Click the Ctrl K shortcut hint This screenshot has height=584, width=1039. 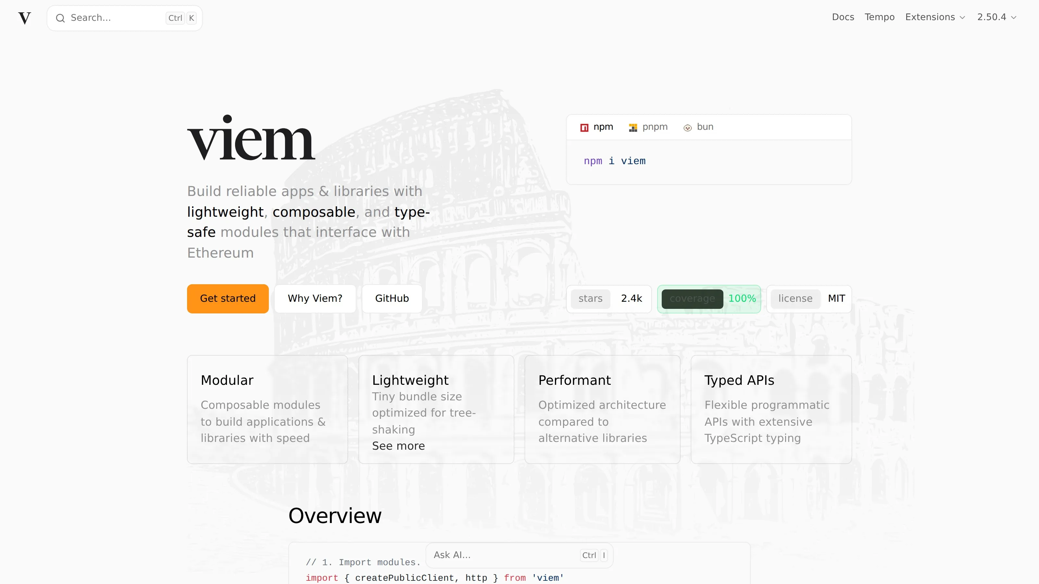pyautogui.click(x=181, y=18)
